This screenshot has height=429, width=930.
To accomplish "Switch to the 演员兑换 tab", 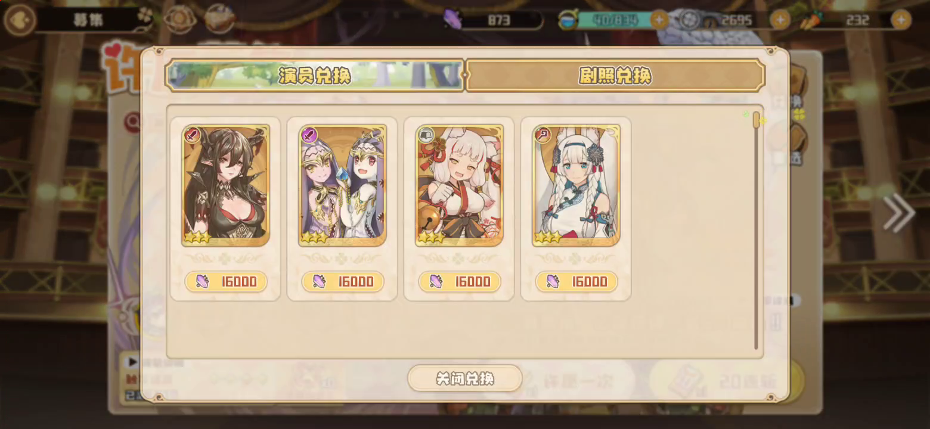I will click(x=315, y=75).
